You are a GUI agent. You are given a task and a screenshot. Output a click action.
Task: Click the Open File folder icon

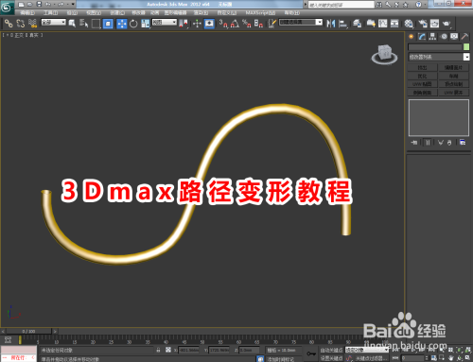pyautogui.click(x=30, y=4)
